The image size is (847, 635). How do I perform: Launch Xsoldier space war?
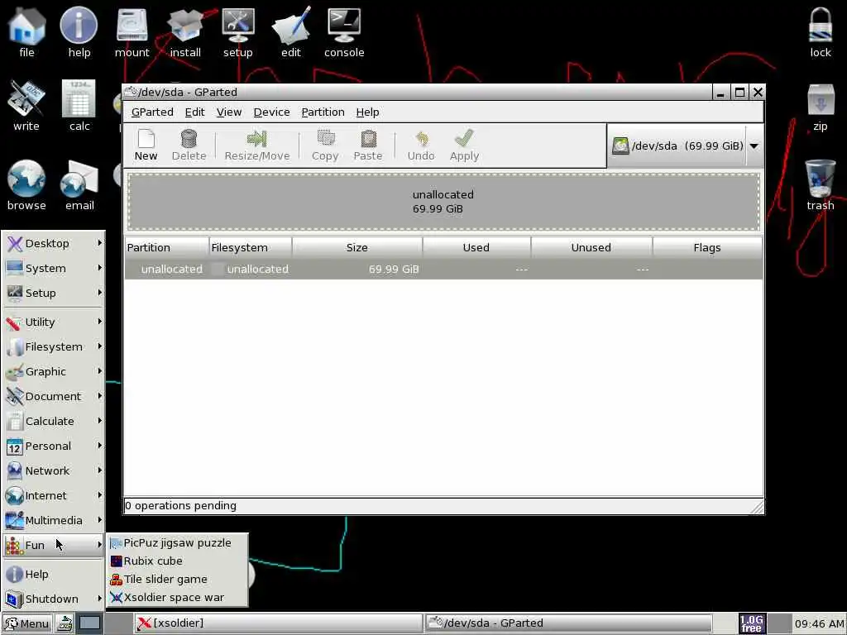click(x=177, y=598)
